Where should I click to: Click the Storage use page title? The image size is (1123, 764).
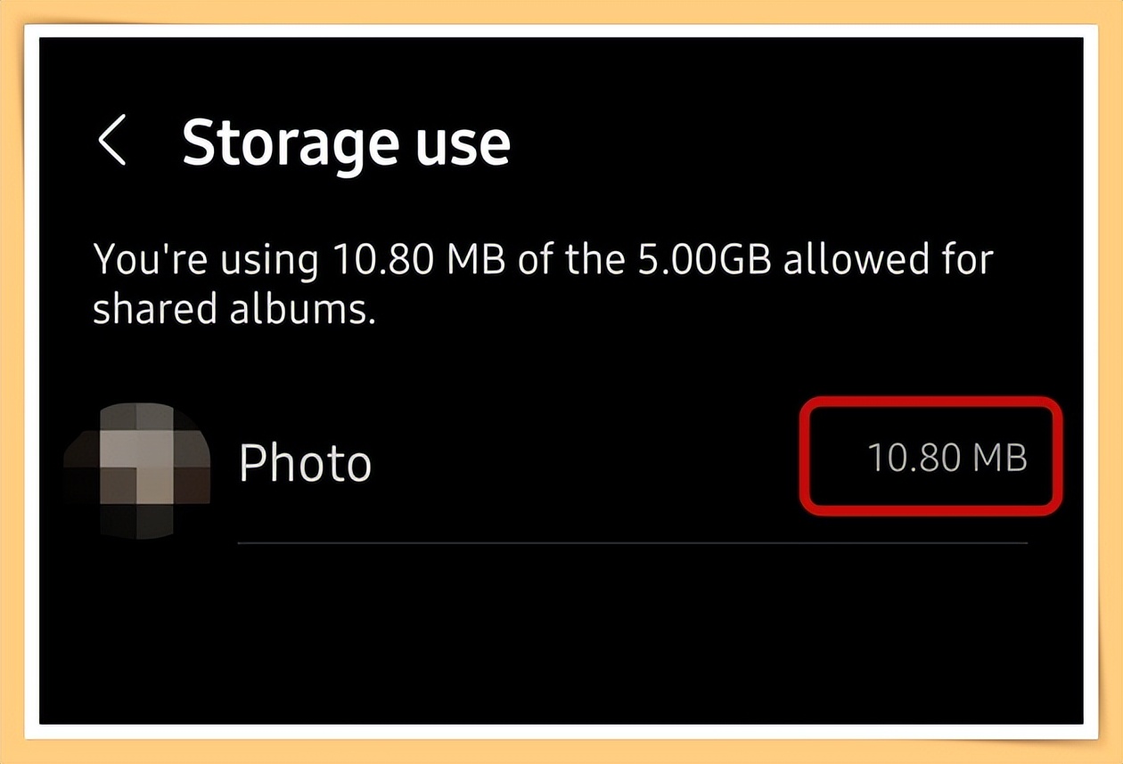point(346,141)
